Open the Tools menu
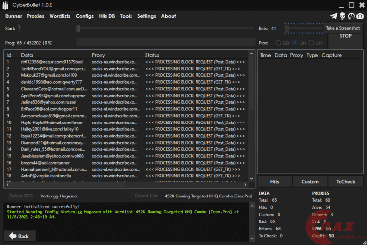The image size is (367, 245). [126, 16]
